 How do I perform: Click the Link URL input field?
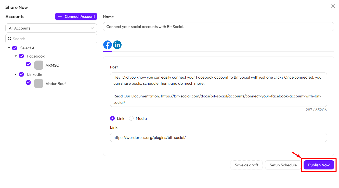218,137
